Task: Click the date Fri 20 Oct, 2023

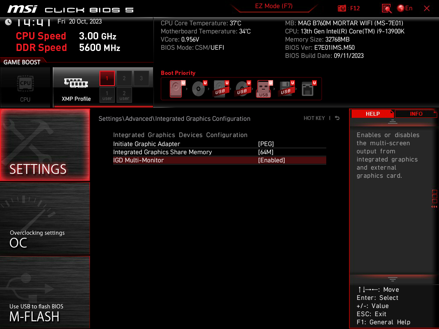Action: pos(79,21)
